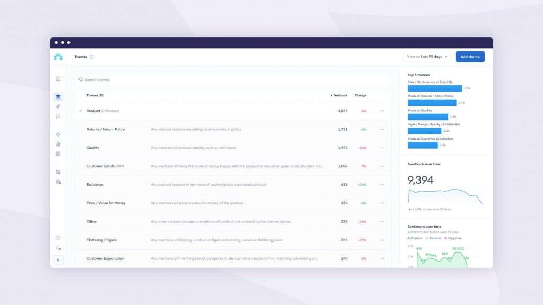Toggle the Positive sentiment legend

(x=415, y=238)
